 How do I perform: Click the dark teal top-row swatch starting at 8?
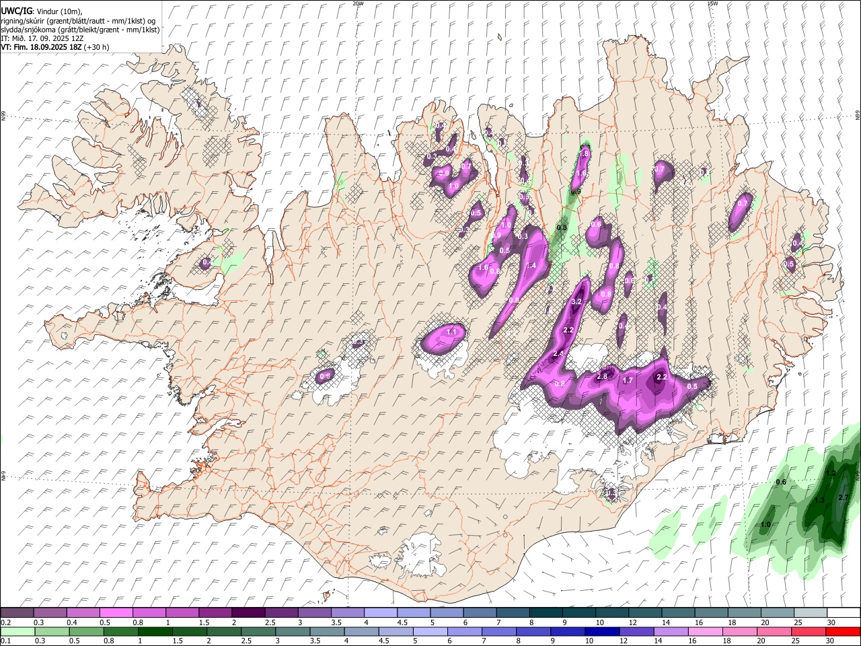546,612
